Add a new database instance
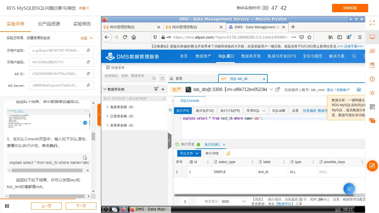 (x=163, y=89)
